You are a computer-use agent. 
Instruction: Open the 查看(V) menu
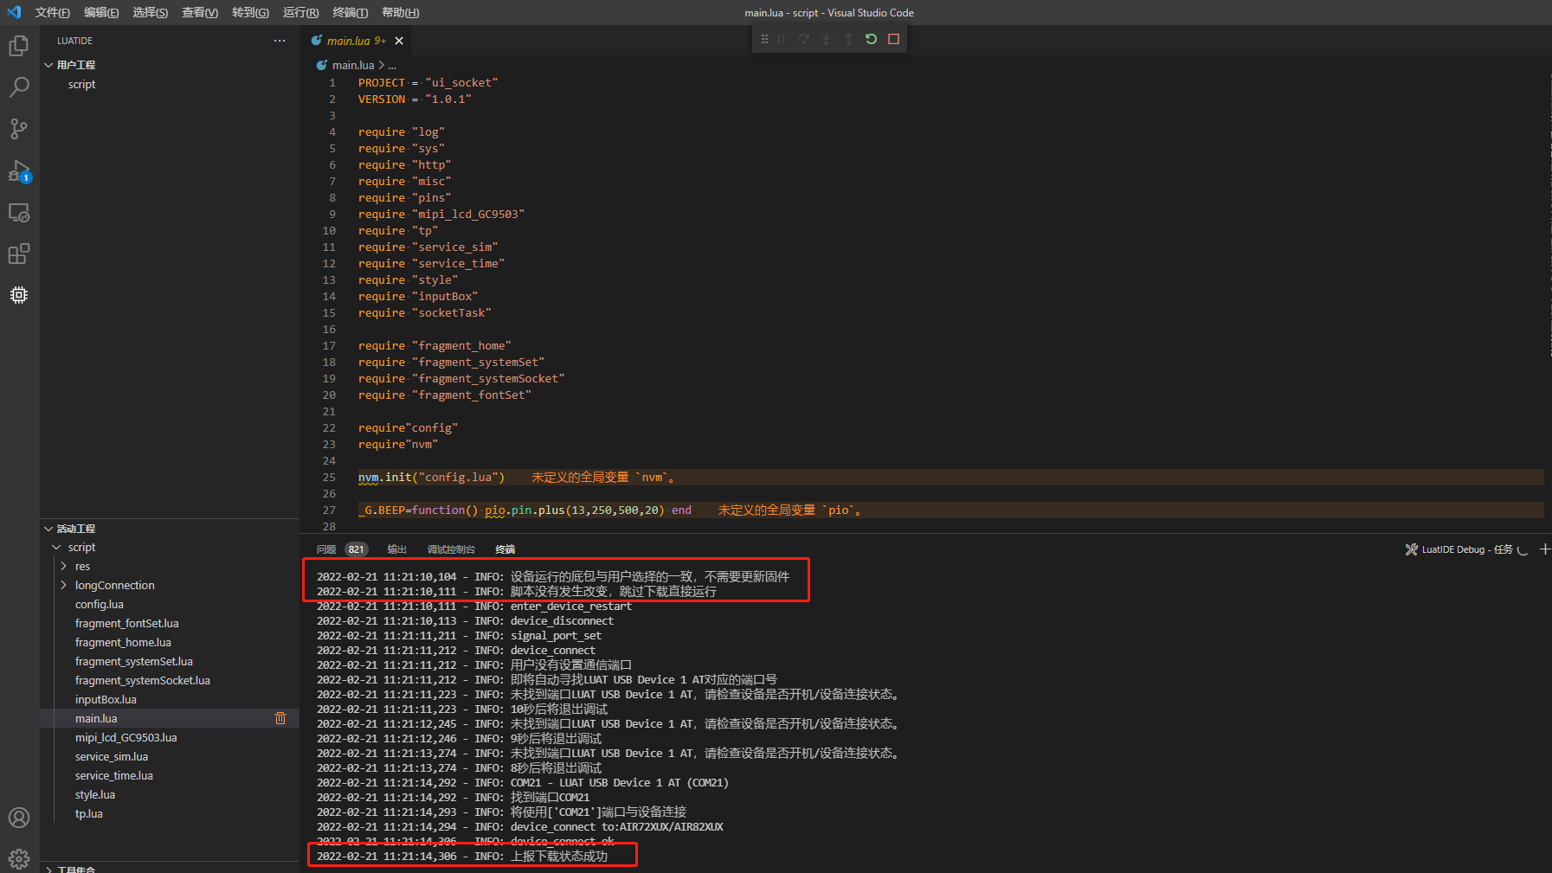200,12
